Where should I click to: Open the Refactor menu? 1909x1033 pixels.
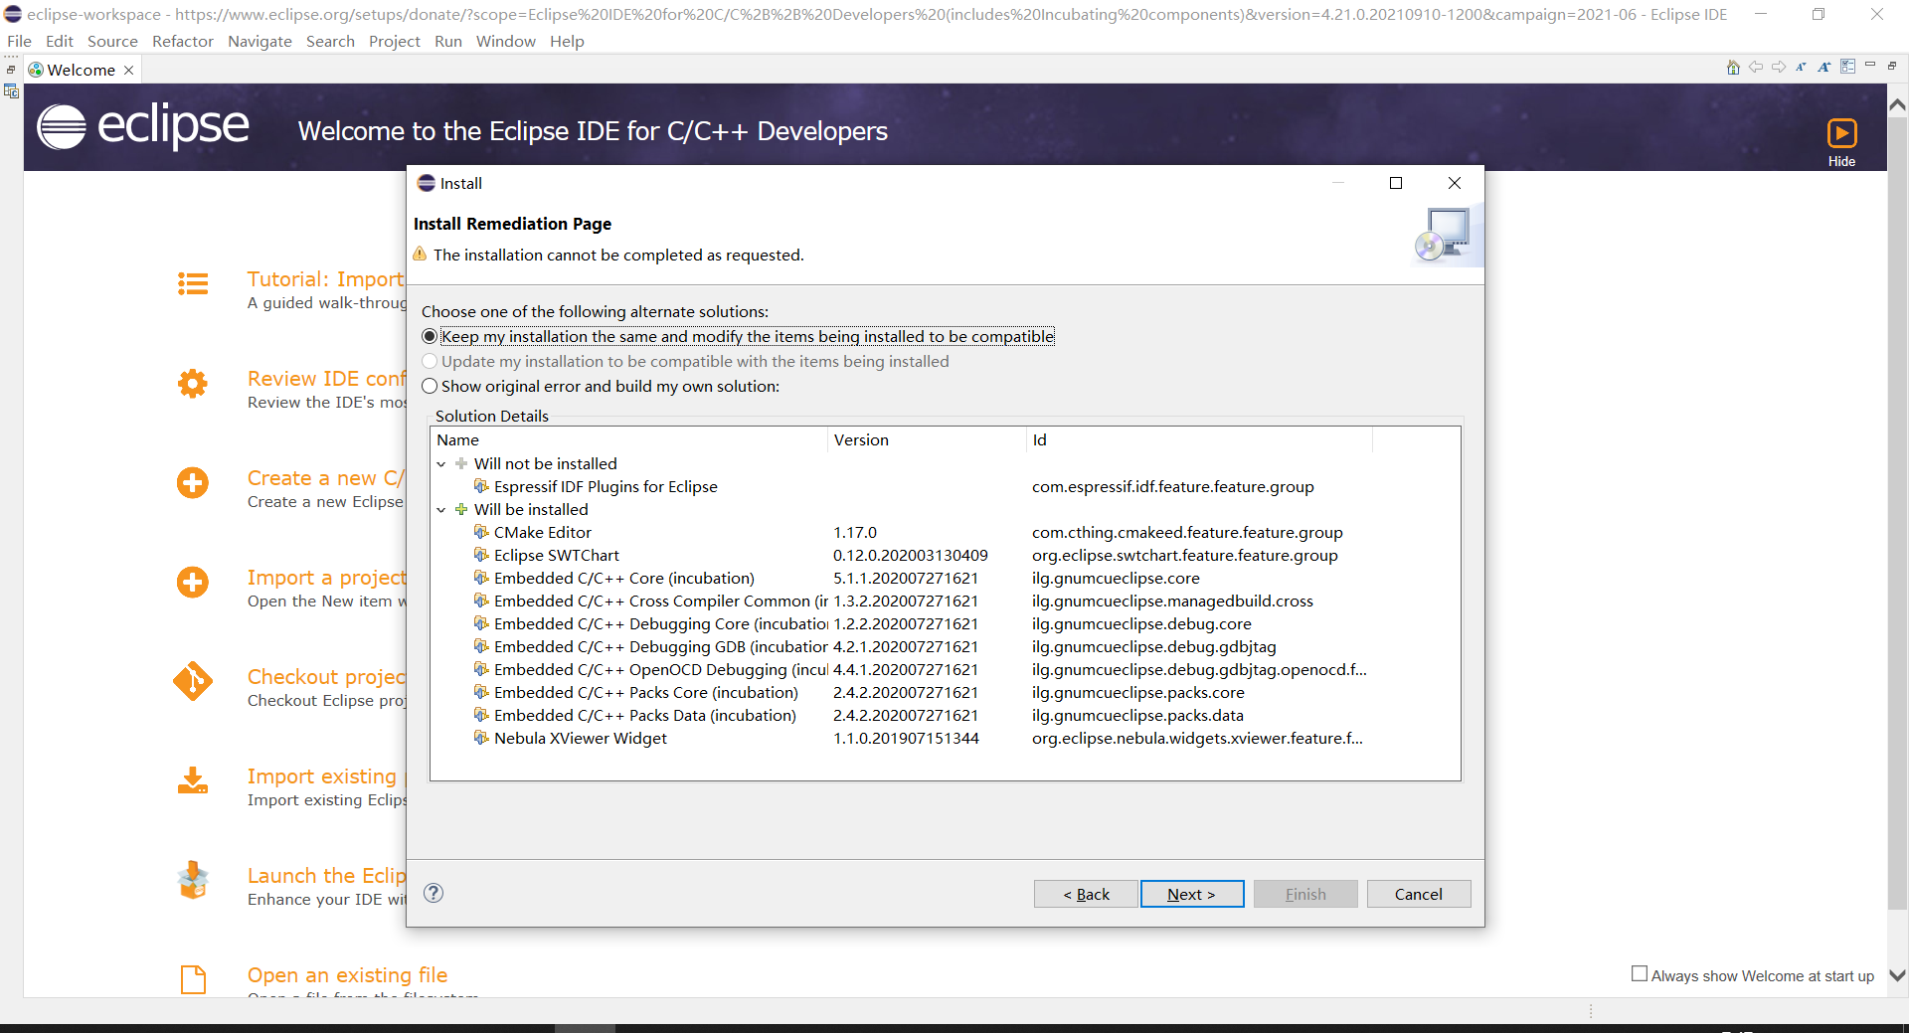pyautogui.click(x=183, y=41)
